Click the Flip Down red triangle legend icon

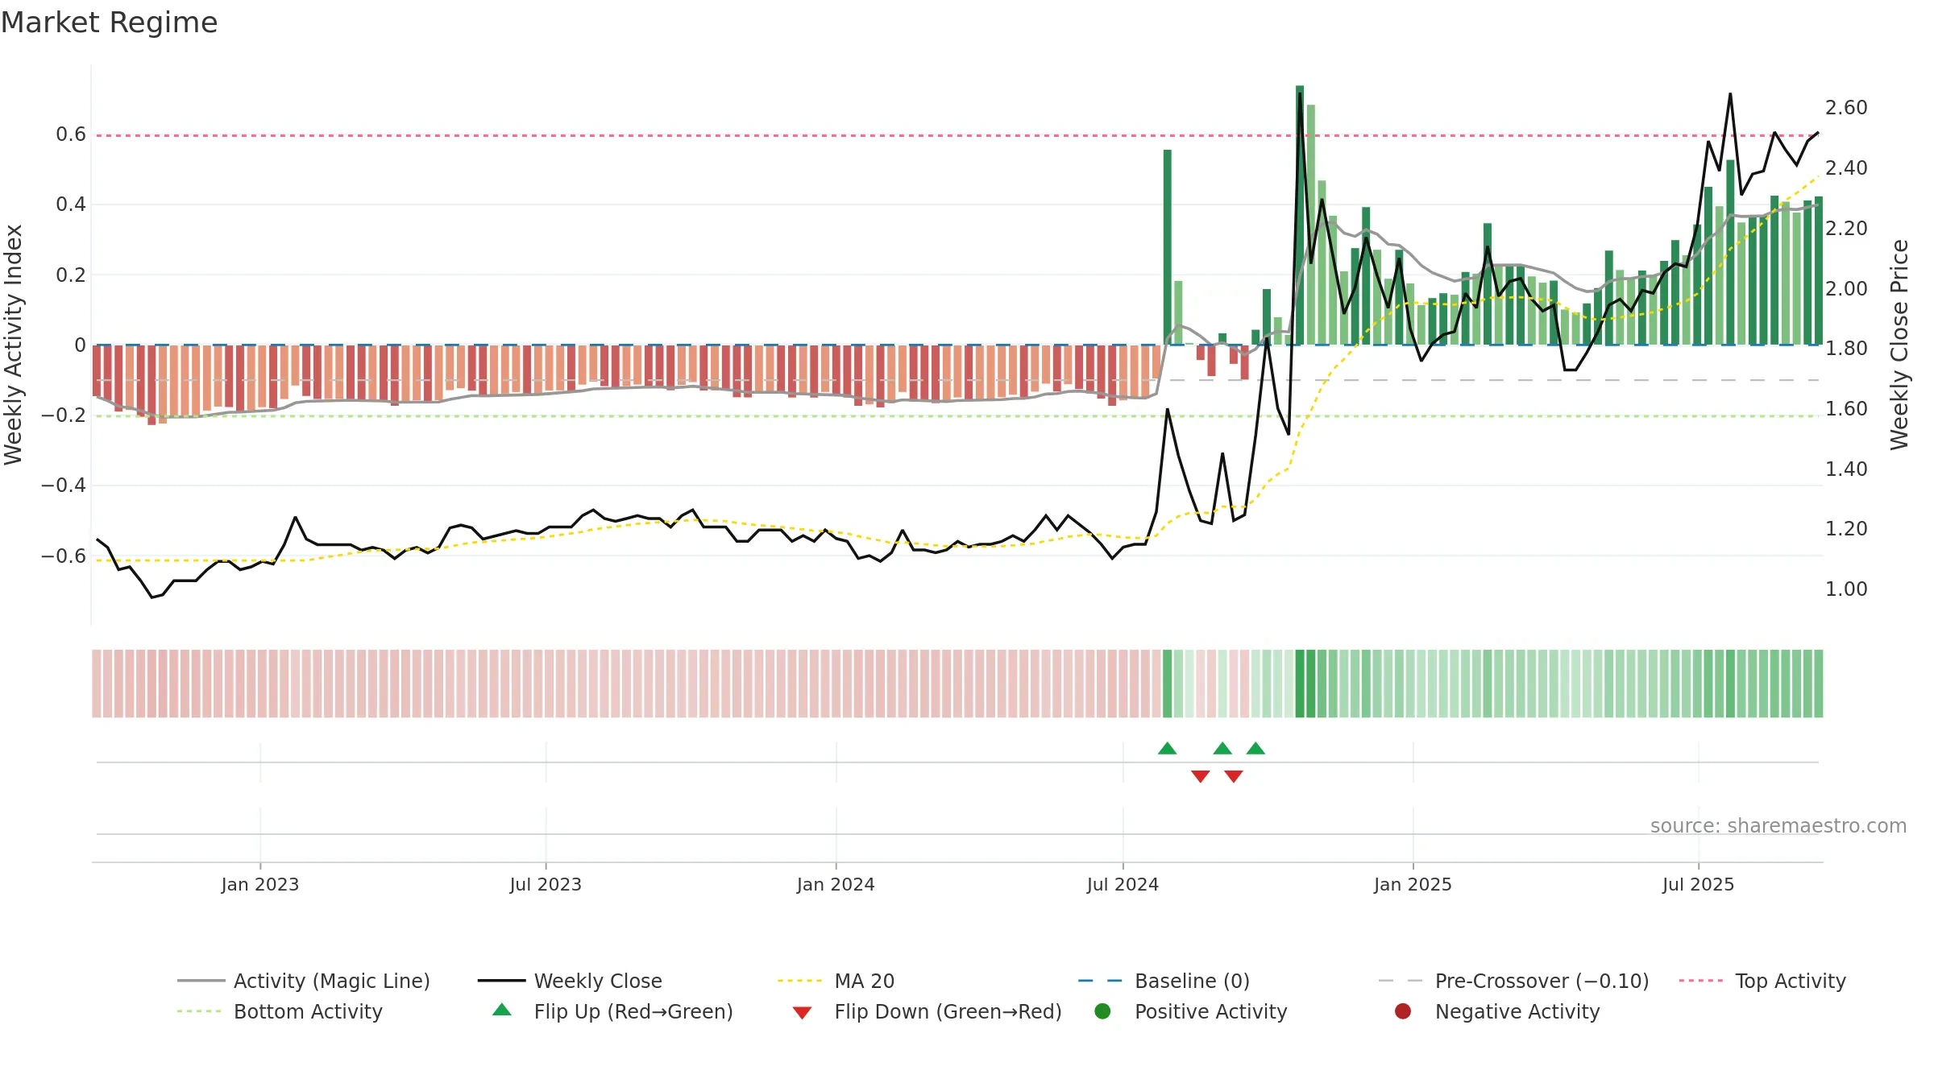click(x=802, y=1013)
